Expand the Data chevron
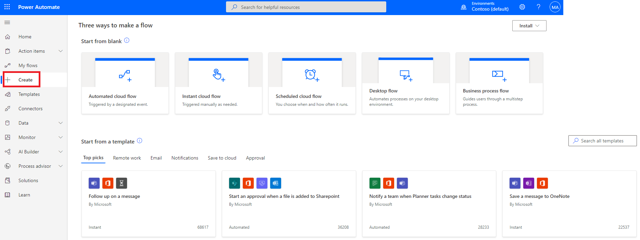 61,123
